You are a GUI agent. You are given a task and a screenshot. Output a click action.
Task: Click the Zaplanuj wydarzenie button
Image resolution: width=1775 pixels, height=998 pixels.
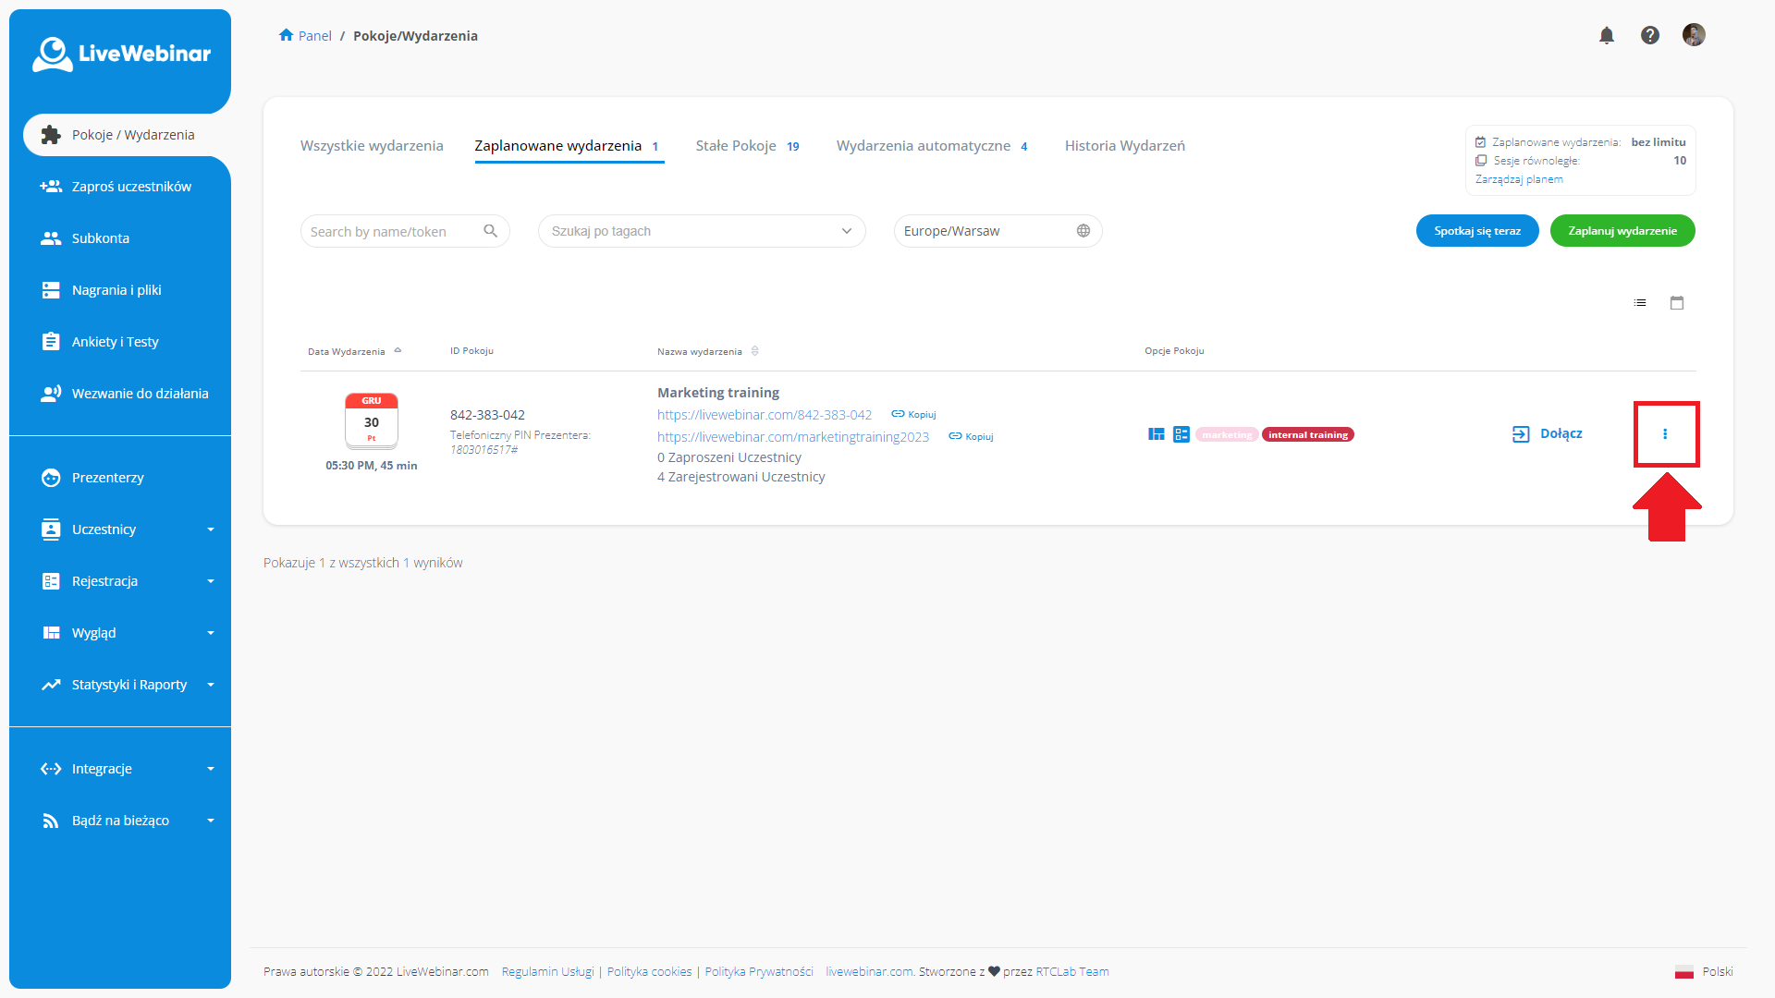coord(1622,231)
